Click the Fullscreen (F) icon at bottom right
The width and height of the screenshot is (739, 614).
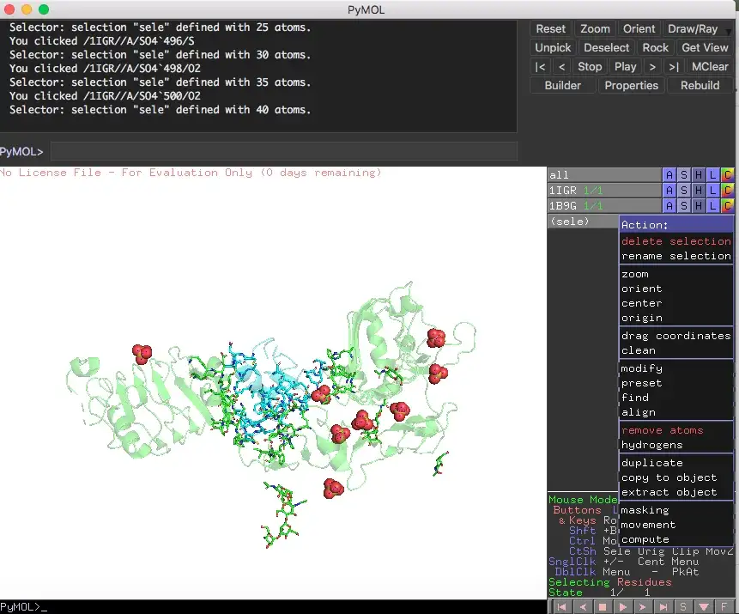(725, 606)
